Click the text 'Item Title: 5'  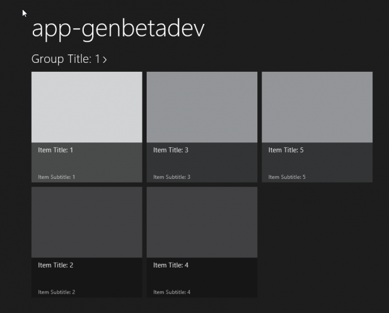[286, 150]
